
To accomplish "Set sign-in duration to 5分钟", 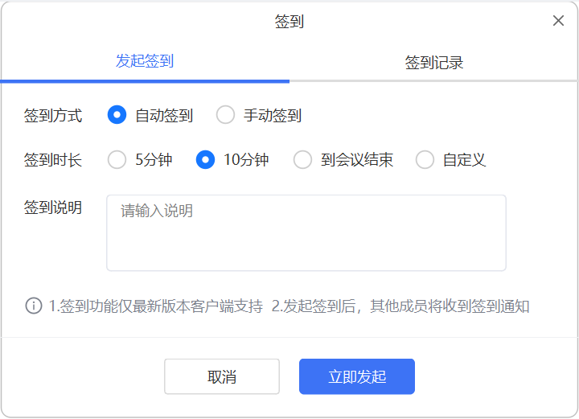I will (x=117, y=160).
